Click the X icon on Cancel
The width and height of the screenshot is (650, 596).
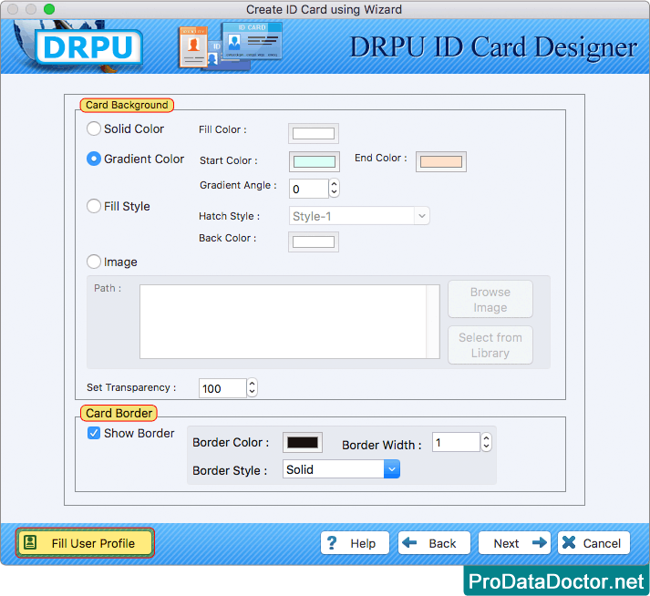coord(569,542)
